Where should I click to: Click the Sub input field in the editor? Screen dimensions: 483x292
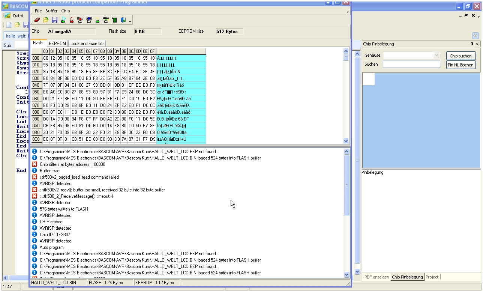(21, 45)
